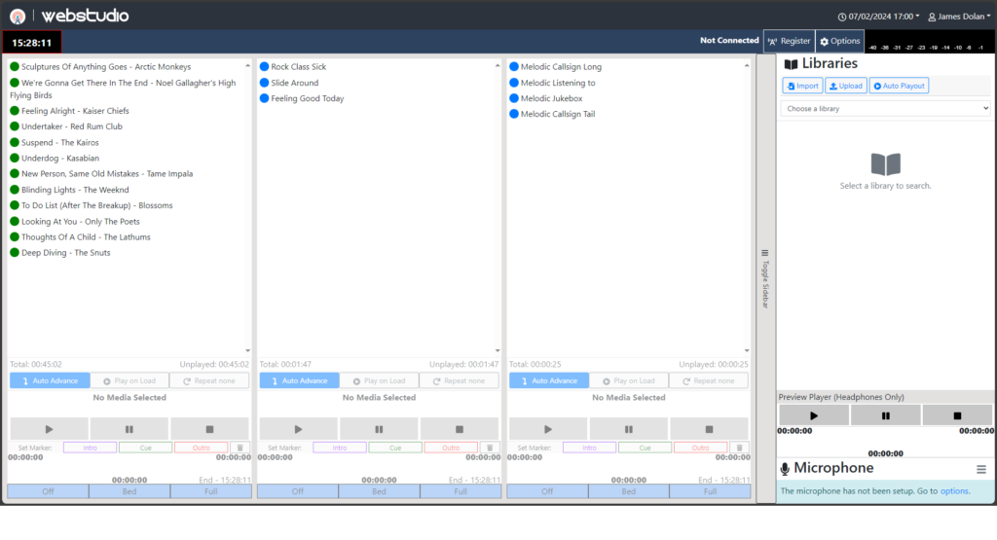The width and height of the screenshot is (997, 540).
Task: Toggle Play on Load for second channel
Action: [x=380, y=381]
